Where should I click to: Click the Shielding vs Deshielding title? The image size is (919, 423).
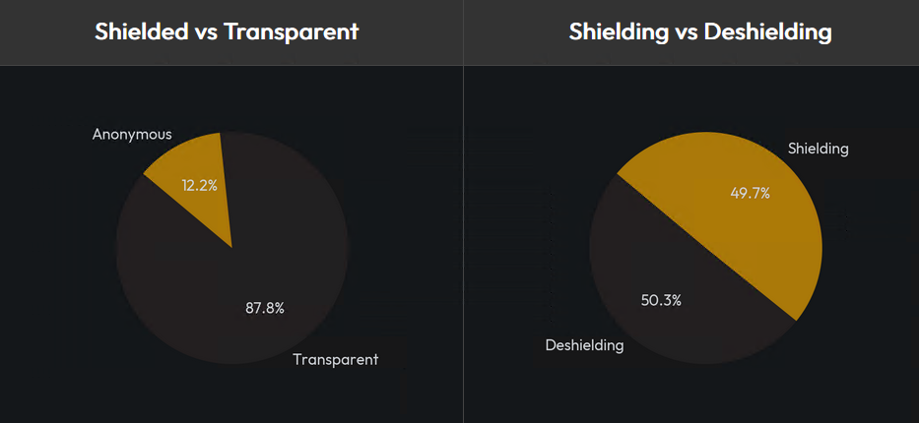click(x=699, y=31)
